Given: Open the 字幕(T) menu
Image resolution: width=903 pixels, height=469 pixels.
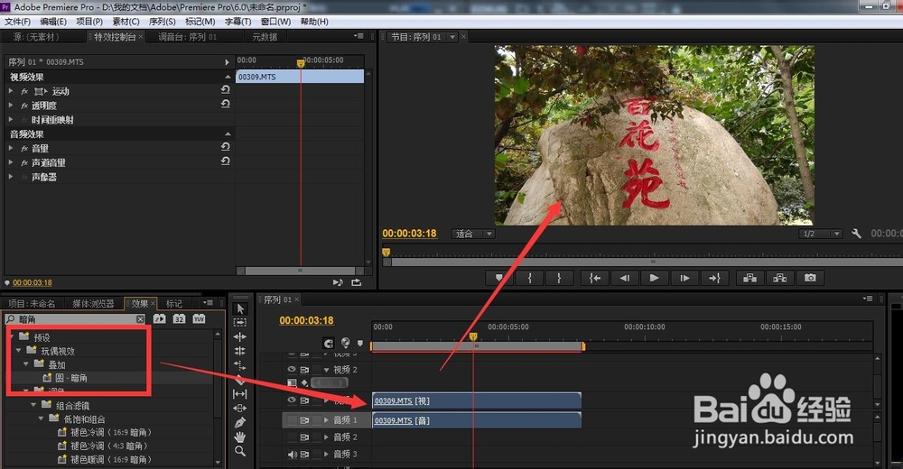Looking at the screenshot, I should (x=237, y=22).
